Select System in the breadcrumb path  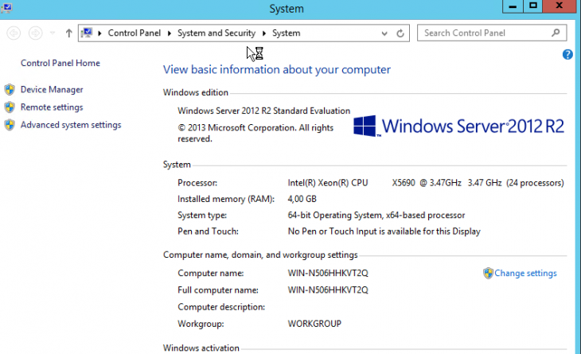[x=286, y=33]
